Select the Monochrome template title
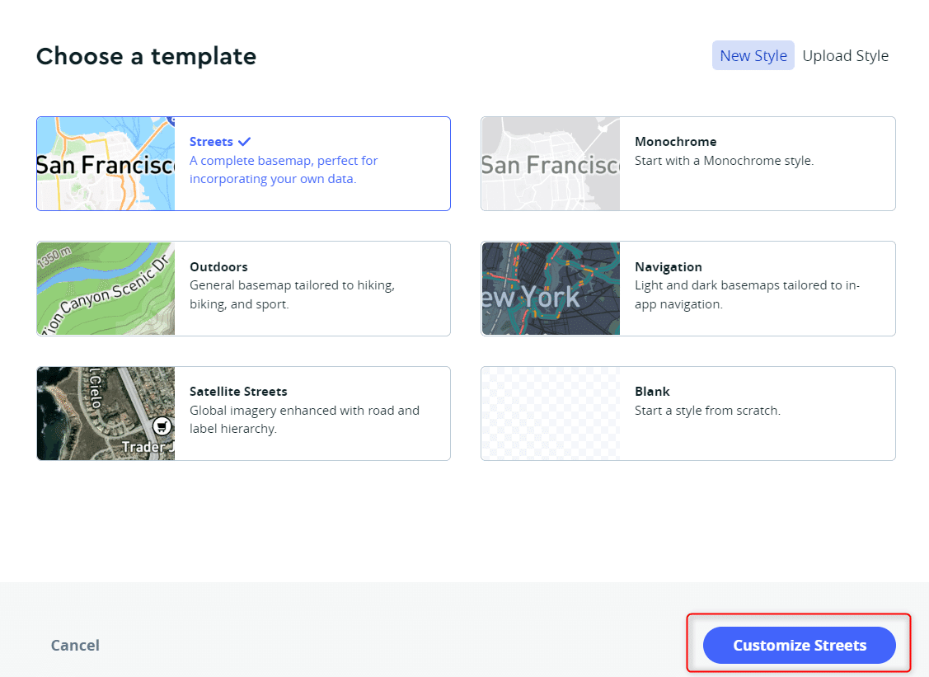Image resolution: width=929 pixels, height=677 pixels. click(x=675, y=142)
